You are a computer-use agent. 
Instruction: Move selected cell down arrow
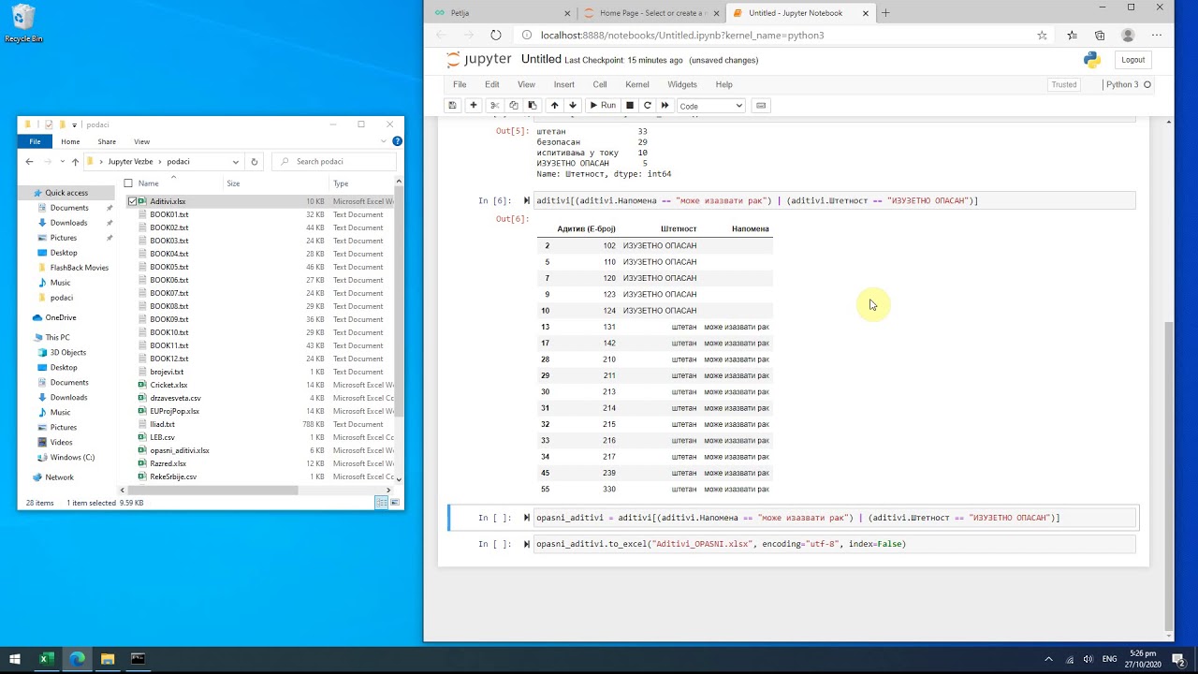click(573, 106)
